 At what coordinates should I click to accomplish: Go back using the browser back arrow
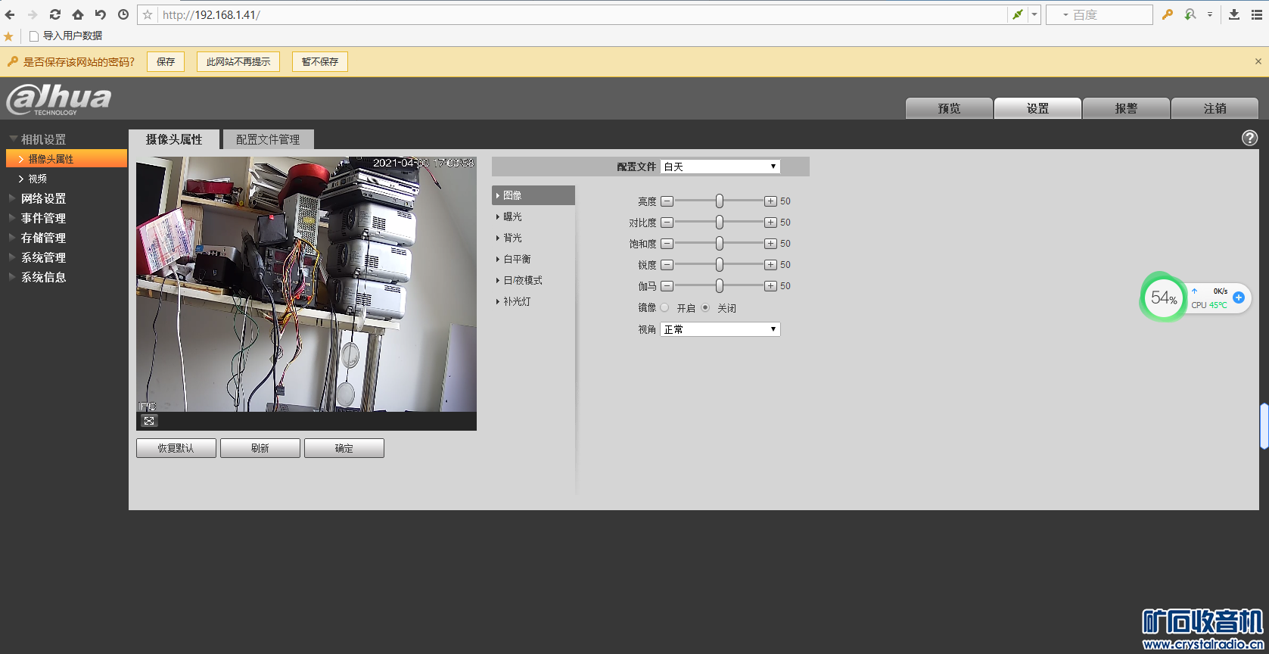pyautogui.click(x=10, y=14)
